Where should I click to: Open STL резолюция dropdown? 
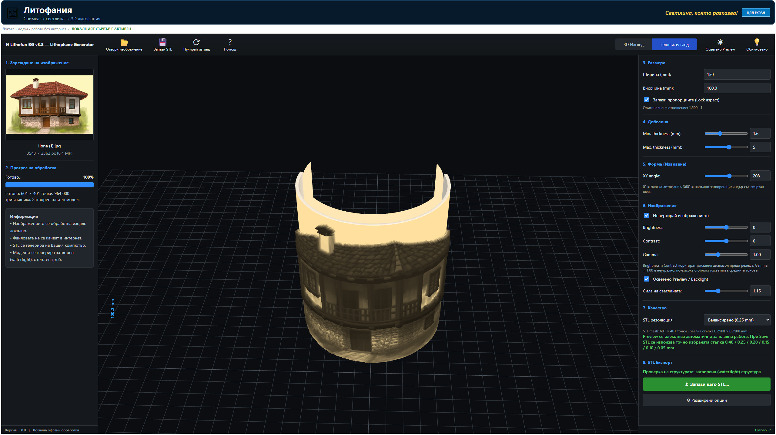coord(737,320)
